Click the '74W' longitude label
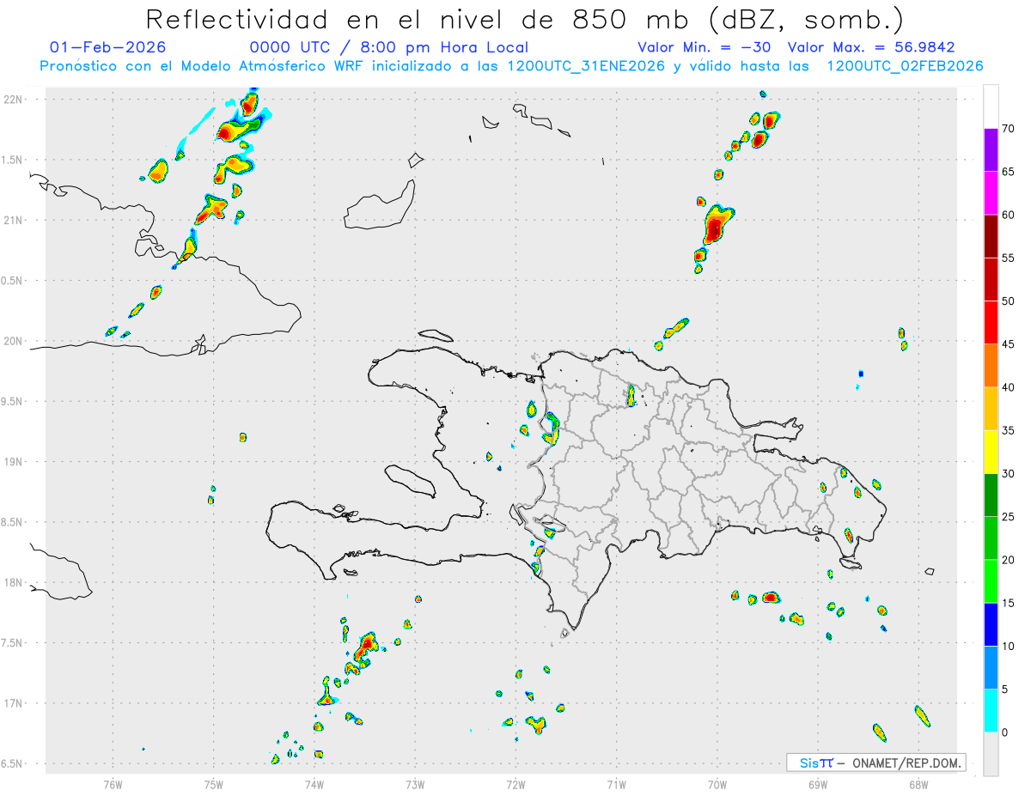This screenshot has width=1031, height=796. tap(314, 784)
